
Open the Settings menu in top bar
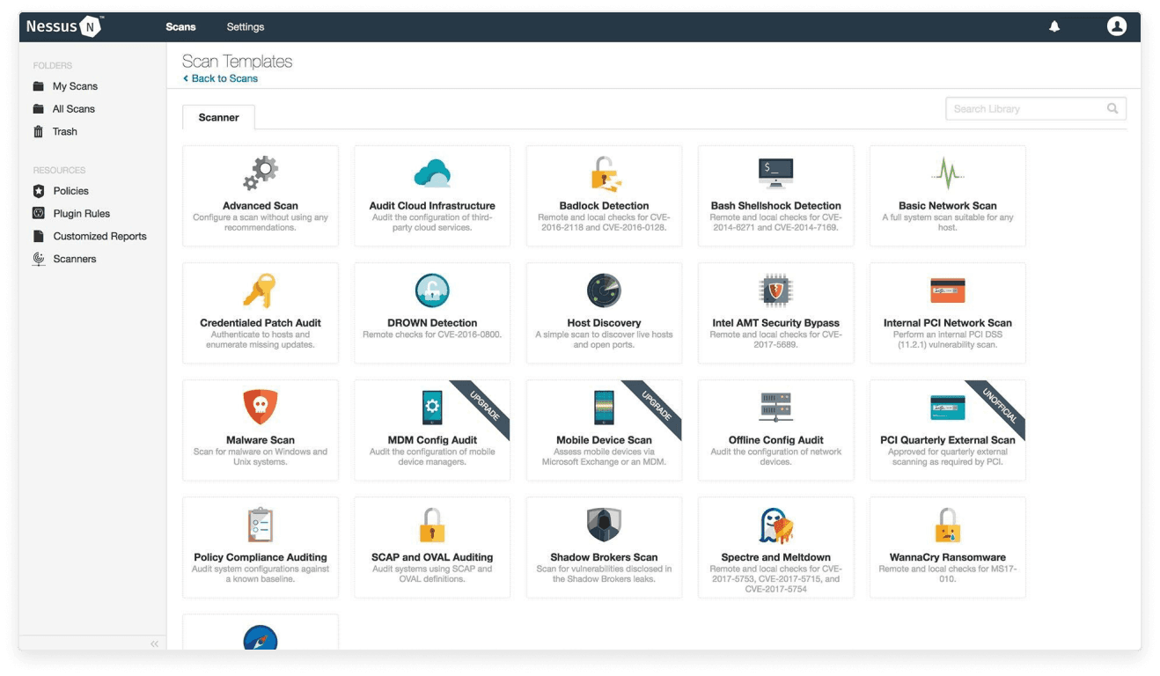click(246, 26)
